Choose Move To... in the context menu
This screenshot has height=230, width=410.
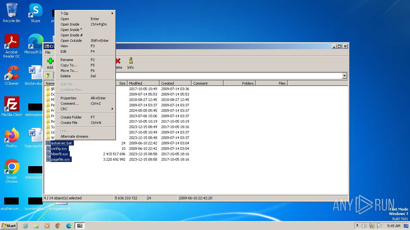85,71
